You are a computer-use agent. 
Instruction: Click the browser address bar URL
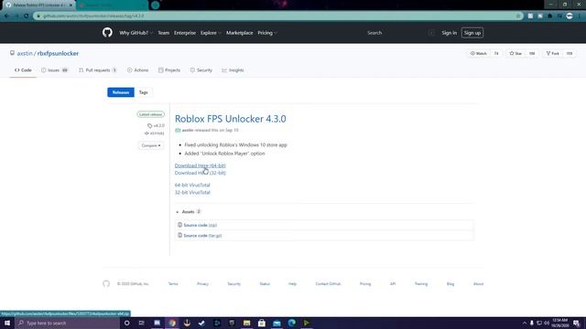coord(93,16)
